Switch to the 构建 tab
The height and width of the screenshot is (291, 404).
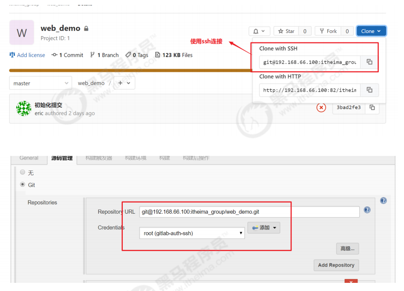point(164,158)
